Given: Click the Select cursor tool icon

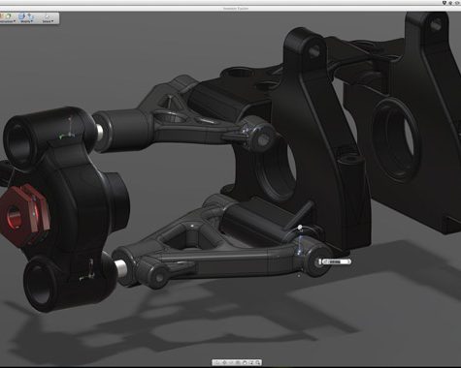Looking at the screenshot, I should pyautogui.click(x=48, y=16).
